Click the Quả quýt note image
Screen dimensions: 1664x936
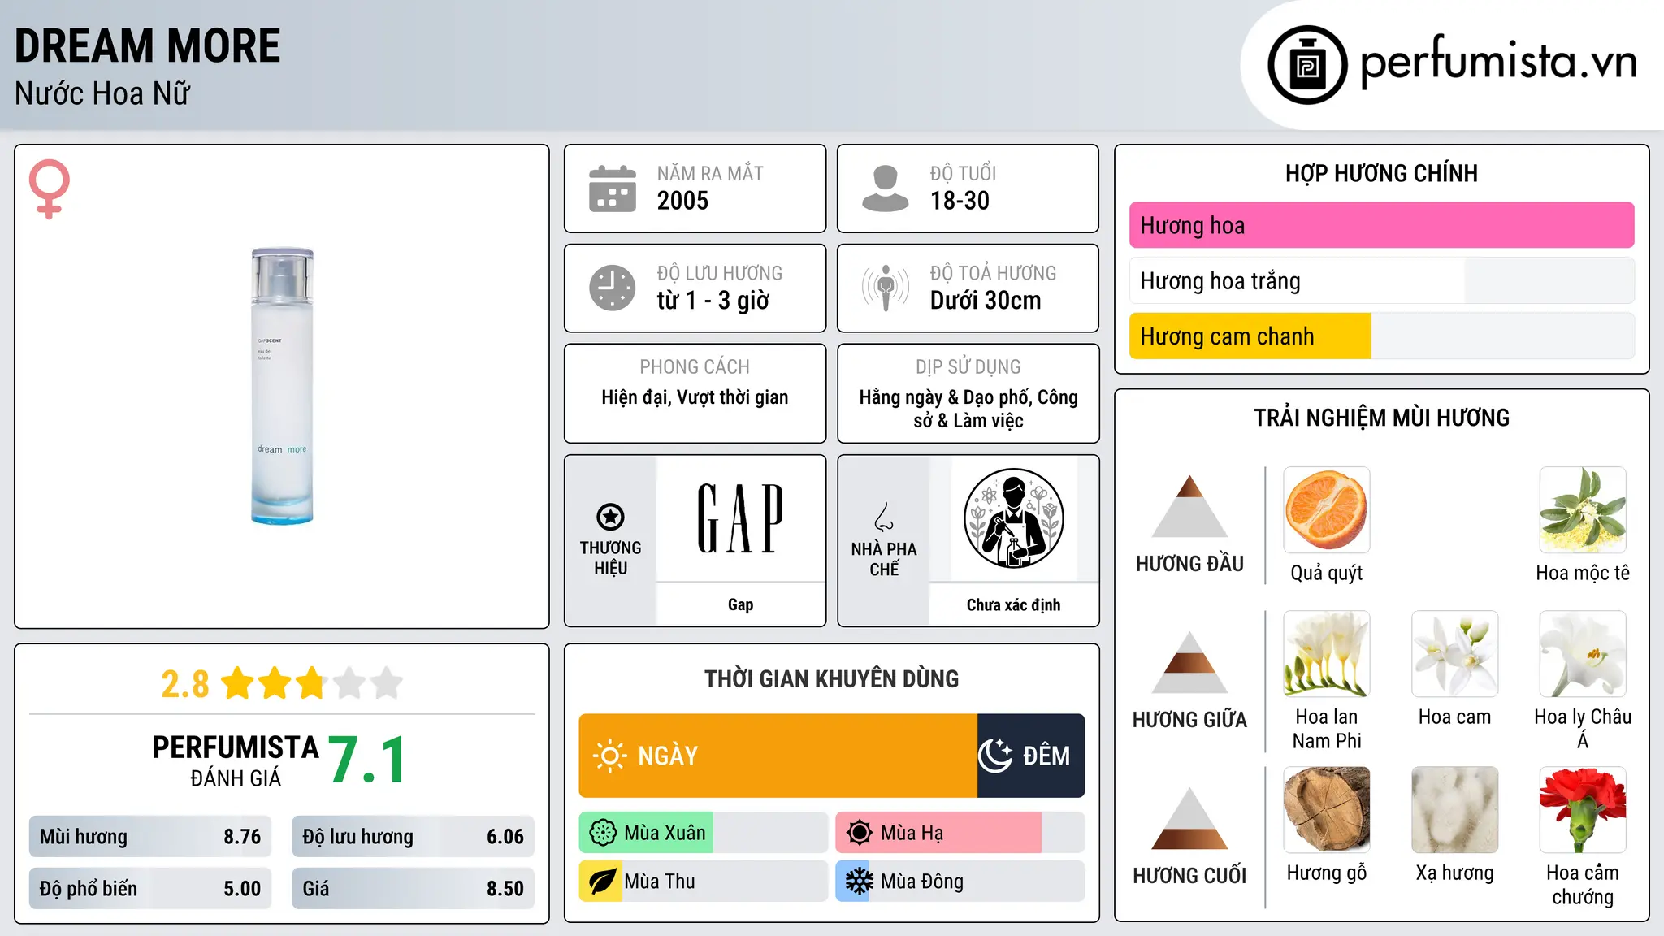[x=1327, y=510]
